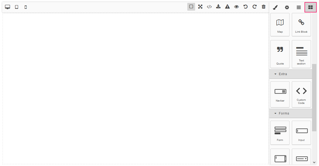Click the warning triangle icon
319x166 pixels.
coord(227,7)
